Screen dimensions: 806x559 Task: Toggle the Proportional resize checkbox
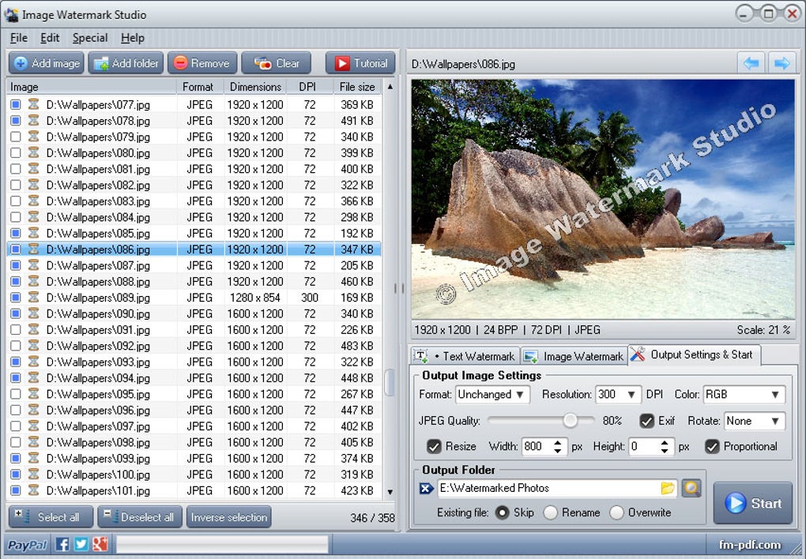click(712, 446)
